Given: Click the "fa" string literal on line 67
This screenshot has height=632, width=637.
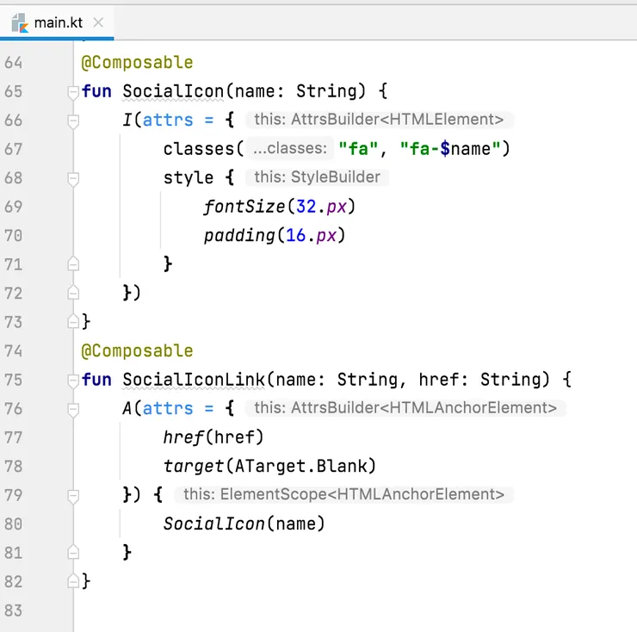Looking at the screenshot, I should (358, 149).
